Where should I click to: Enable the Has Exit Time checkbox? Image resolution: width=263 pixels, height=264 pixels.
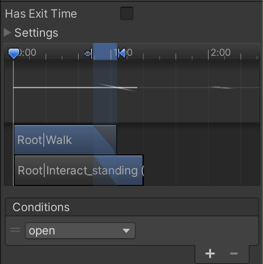click(x=127, y=13)
